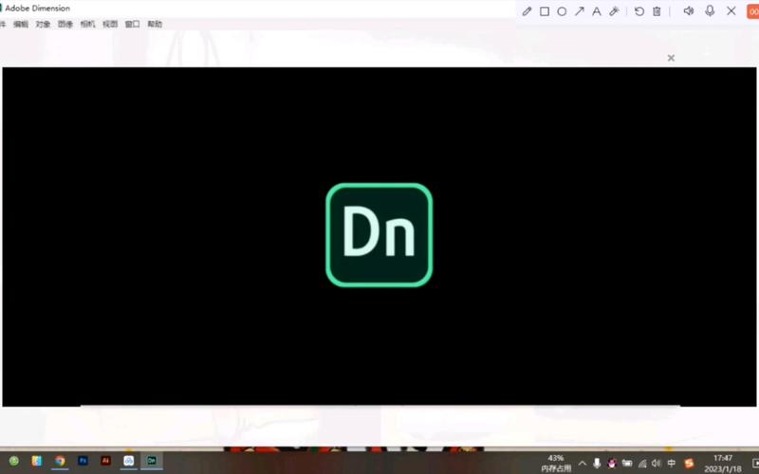
Task: Check the battery status tray icon
Action: click(x=627, y=464)
